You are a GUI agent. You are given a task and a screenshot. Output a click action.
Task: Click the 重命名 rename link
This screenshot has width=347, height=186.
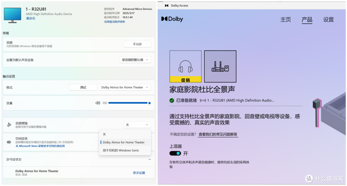31,18
